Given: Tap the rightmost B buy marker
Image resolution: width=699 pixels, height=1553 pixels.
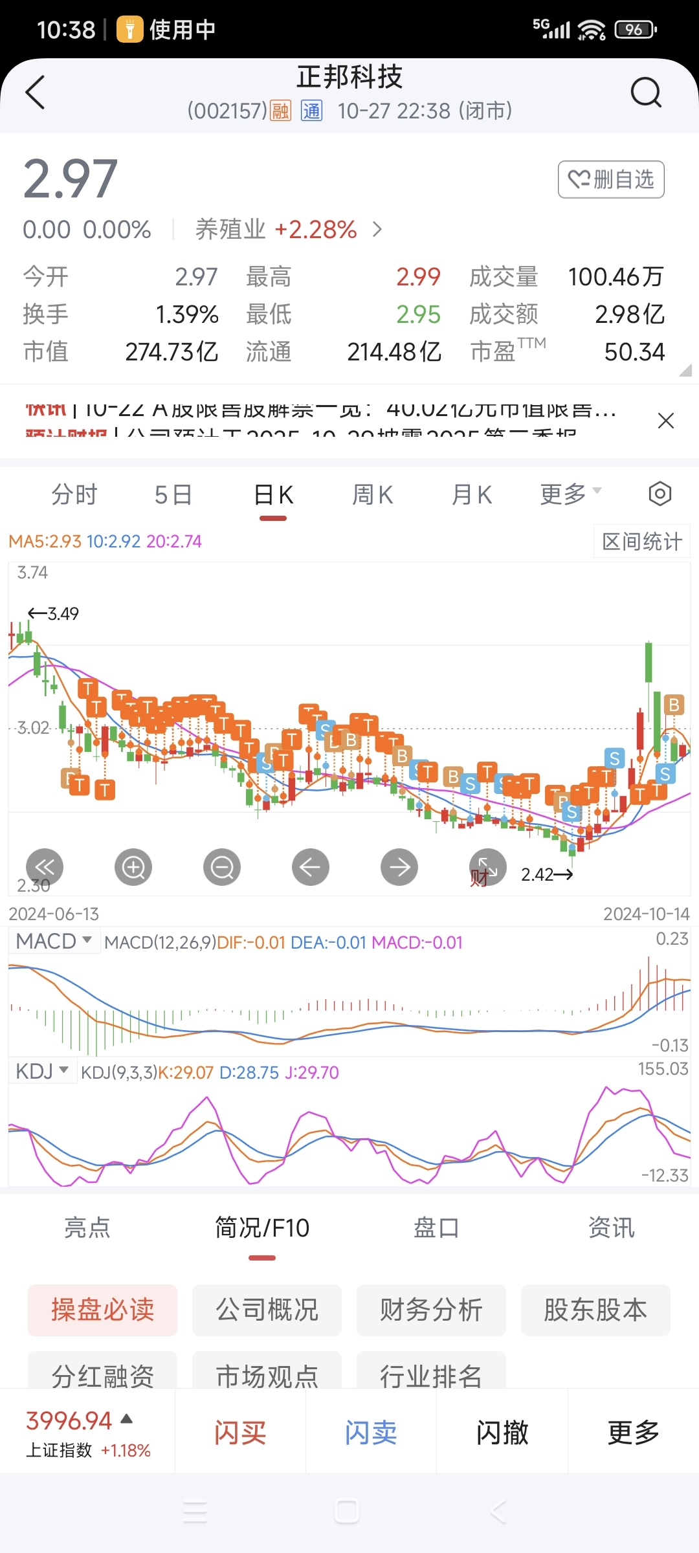Looking at the screenshot, I should 674,705.
